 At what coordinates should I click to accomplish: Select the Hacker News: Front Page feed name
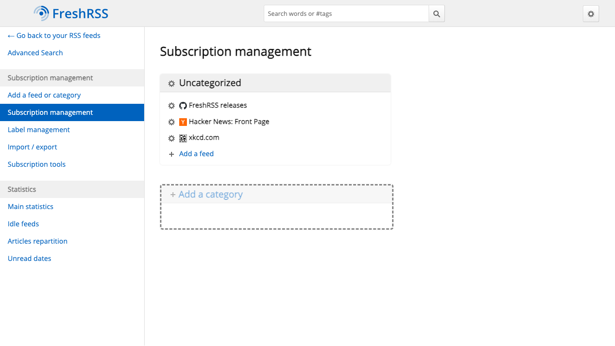229,122
